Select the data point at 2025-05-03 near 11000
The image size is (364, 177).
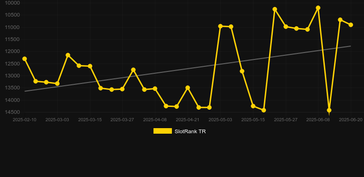click(x=220, y=26)
